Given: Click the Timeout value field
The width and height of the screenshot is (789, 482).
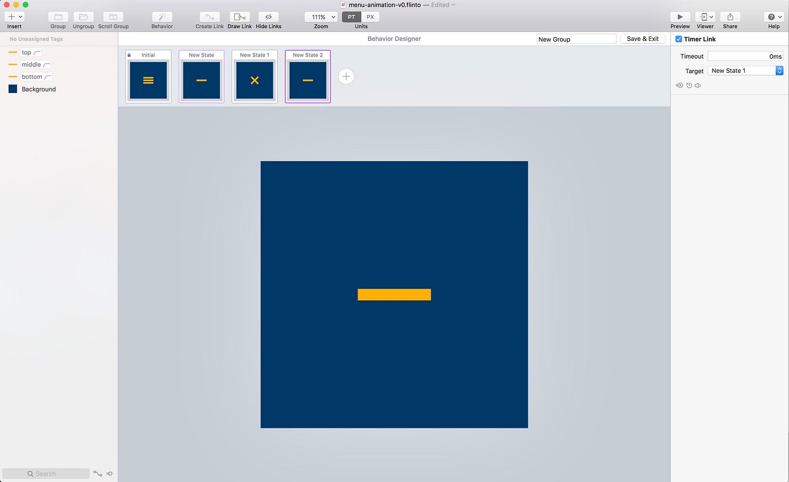Looking at the screenshot, I should point(745,56).
